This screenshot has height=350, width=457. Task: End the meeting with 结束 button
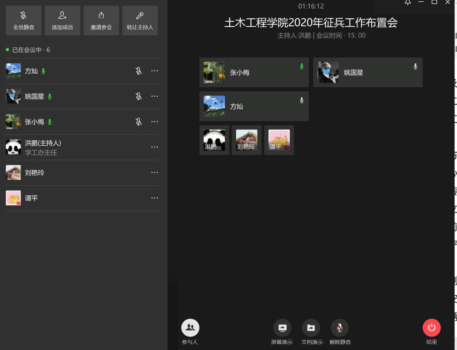click(x=432, y=328)
